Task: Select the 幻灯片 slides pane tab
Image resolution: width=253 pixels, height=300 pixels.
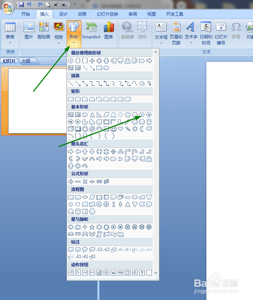Action: (x=9, y=61)
